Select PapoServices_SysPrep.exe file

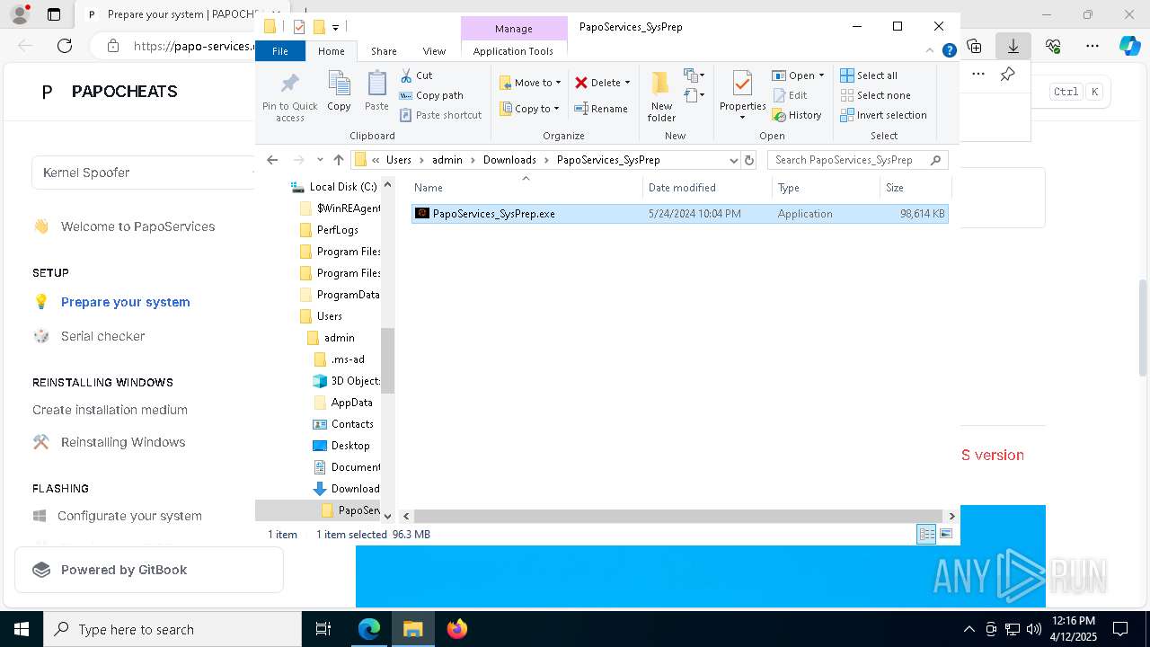pyautogui.click(x=679, y=214)
